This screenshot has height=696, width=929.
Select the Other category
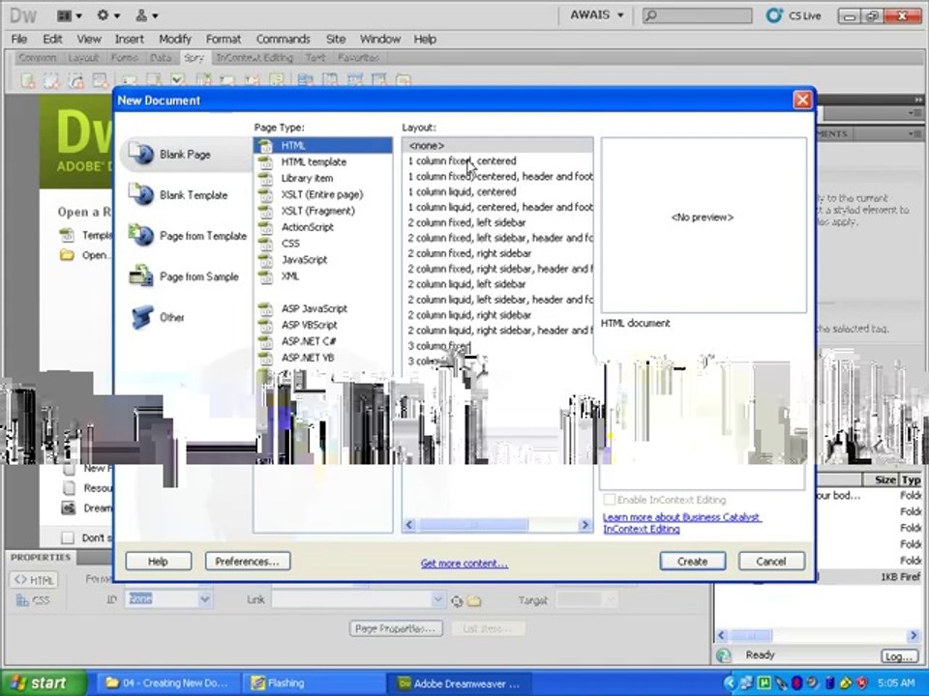point(157,317)
